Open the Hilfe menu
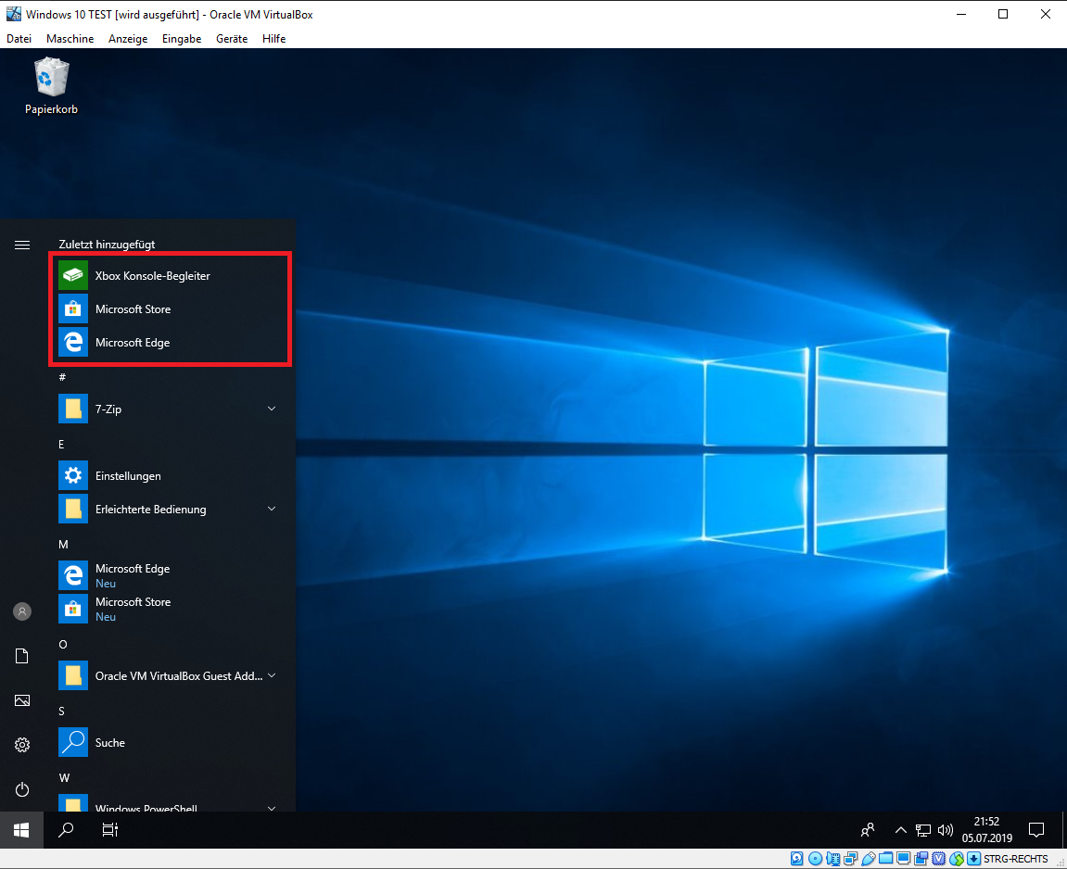This screenshot has width=1067, height=869. click(273, 39)
